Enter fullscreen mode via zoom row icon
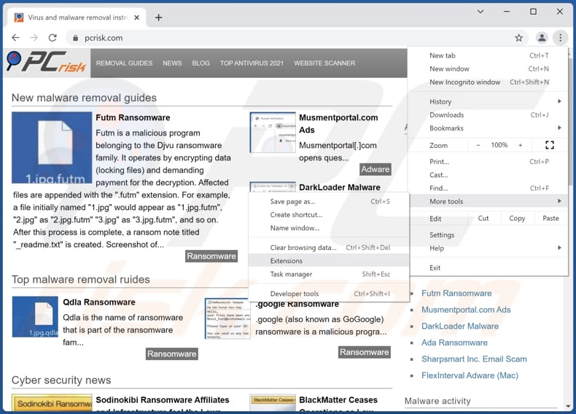 [x=550, y=145]
